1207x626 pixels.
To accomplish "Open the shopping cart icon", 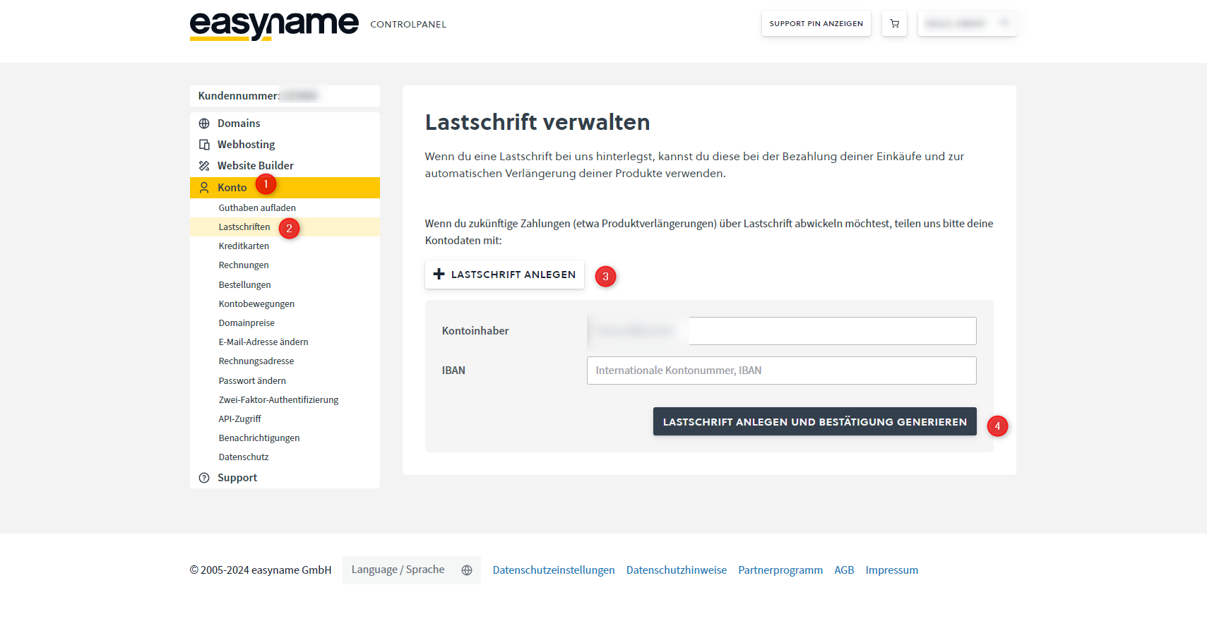I will point(894,24).
